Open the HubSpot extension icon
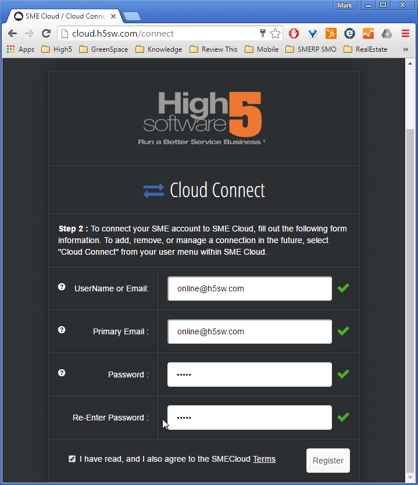Image resolution: width=418 pixels, height=485 pixels. [331, 33]
